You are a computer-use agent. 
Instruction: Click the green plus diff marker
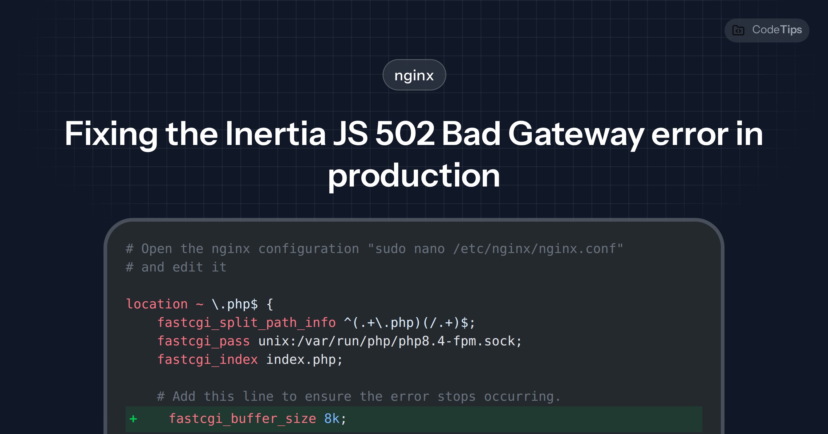click(x=133, y=419)
